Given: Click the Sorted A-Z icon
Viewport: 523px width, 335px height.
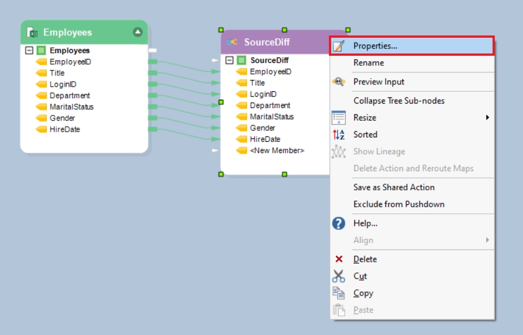Looking at the screenshot, I should pos(339,135).
